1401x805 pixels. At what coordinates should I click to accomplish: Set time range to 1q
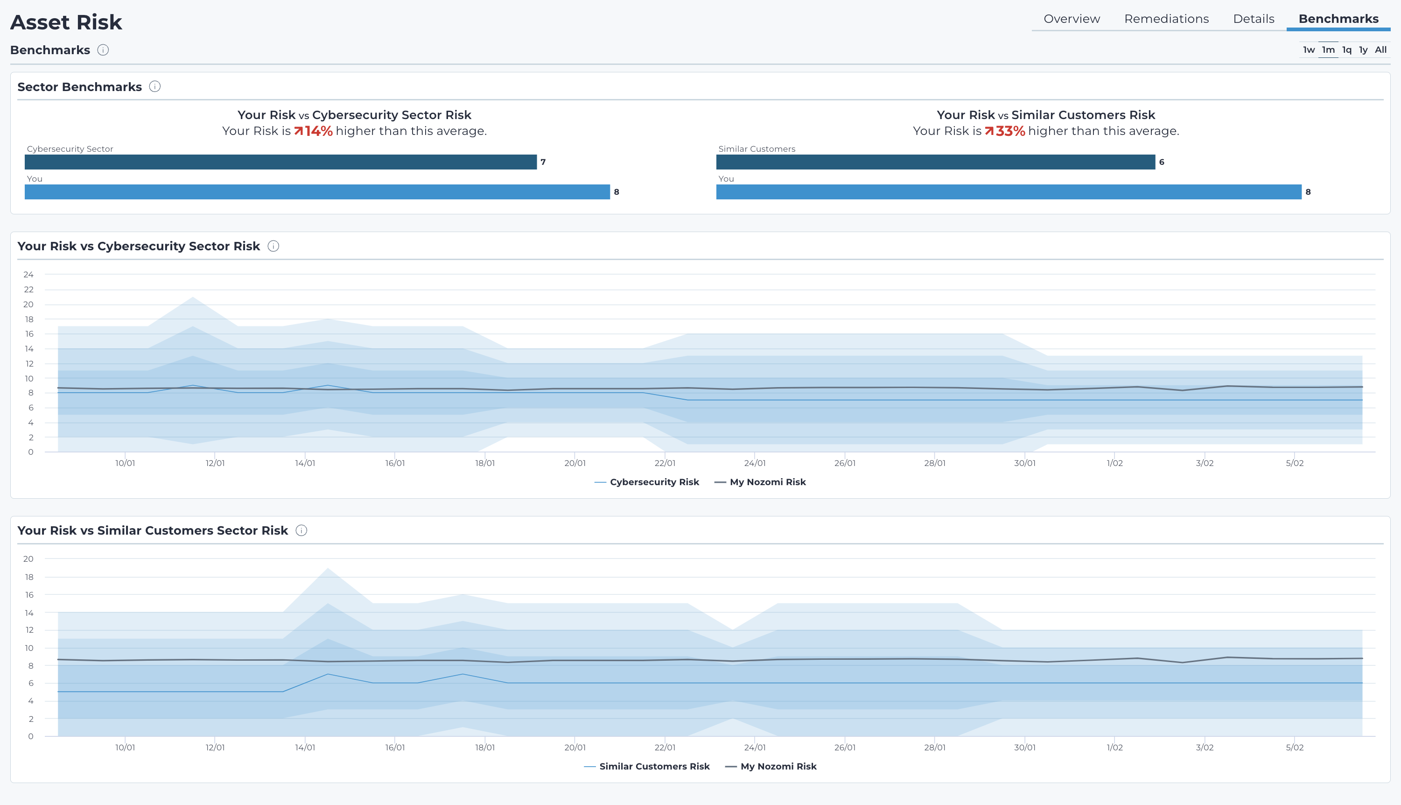click(x=1347, y=50)
